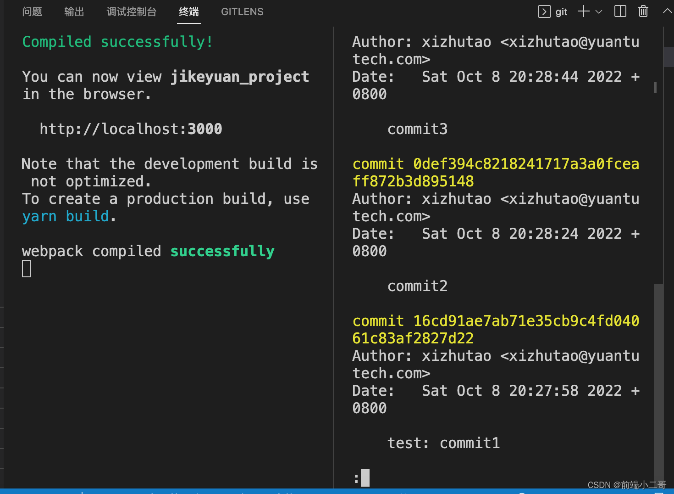This screenshot has height=494, width=674.
Task: Click the 'commit3' message text
Action: click(417, 129)
